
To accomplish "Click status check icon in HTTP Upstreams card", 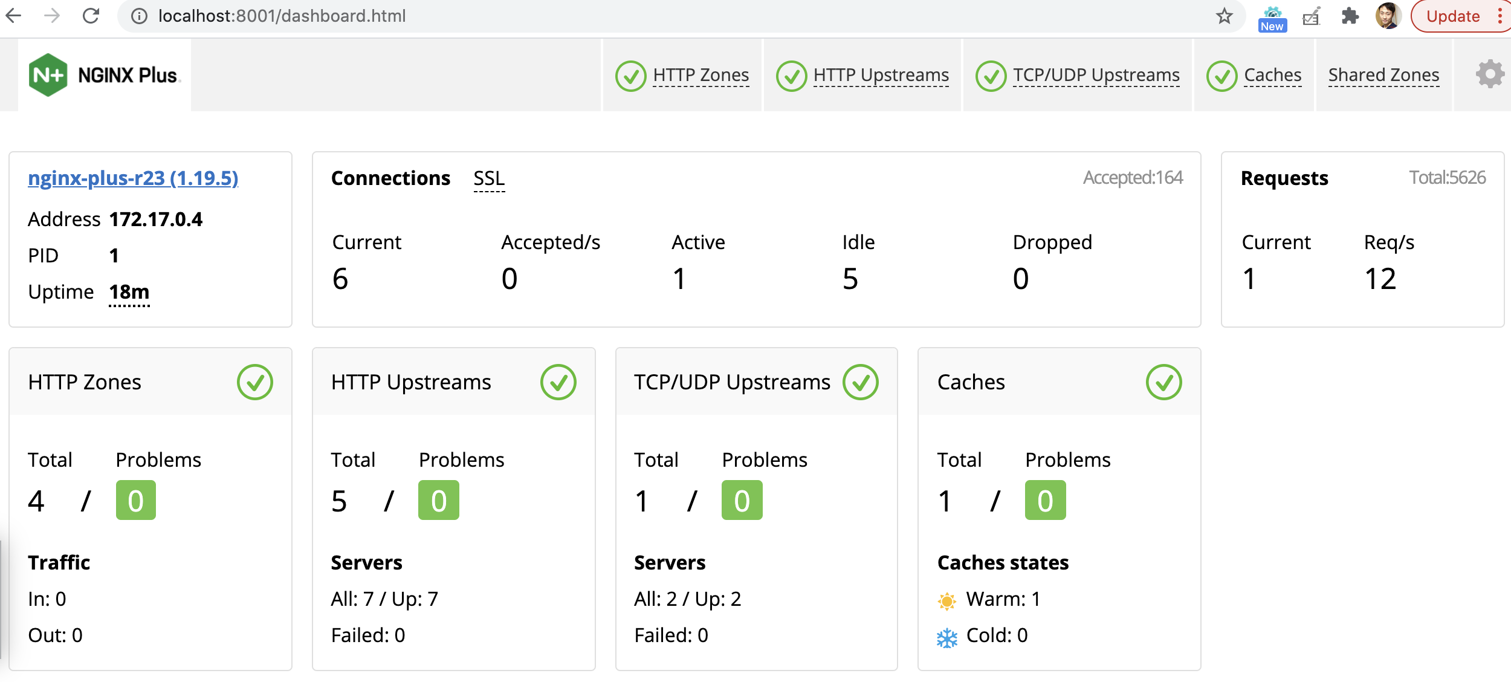I will click(558, 382).
